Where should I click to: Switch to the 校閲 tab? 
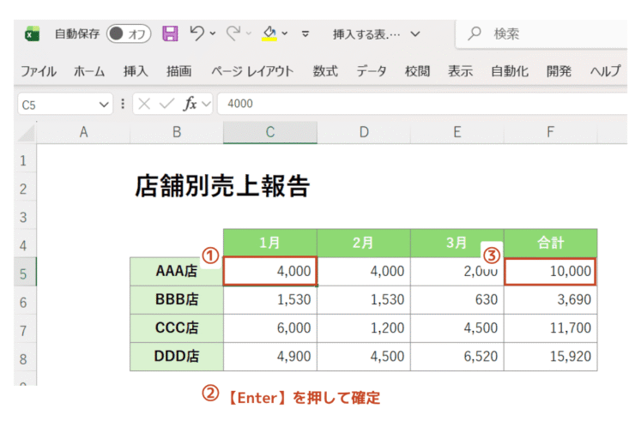[417, 71]
